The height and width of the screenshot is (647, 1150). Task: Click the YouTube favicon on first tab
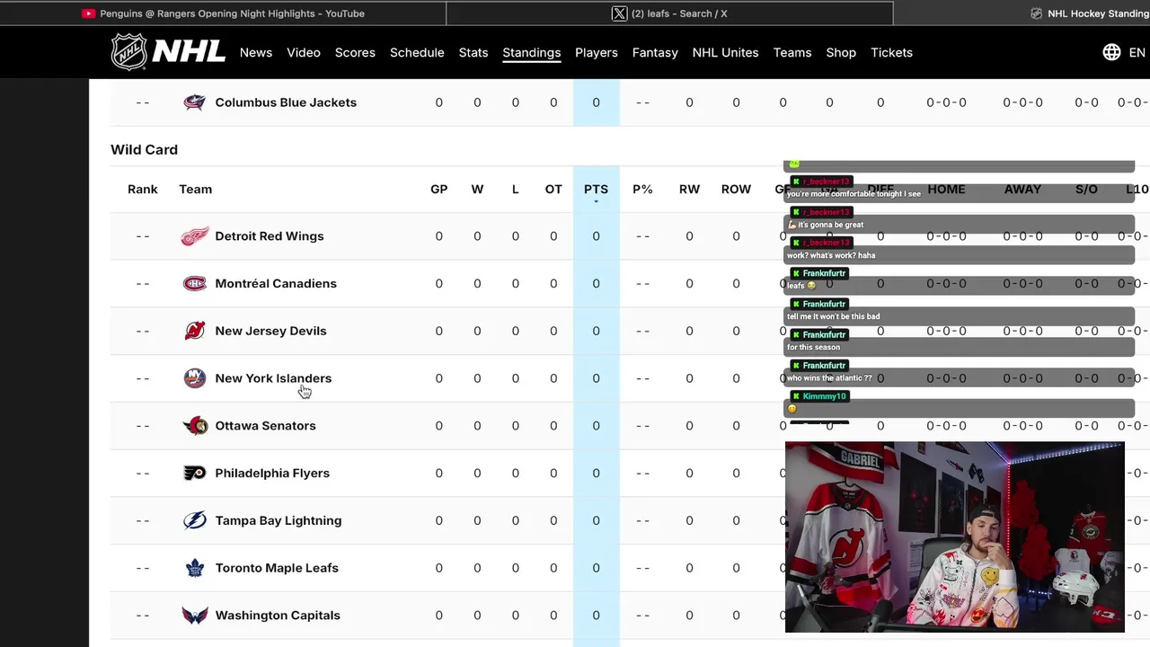(x=88, y=13)
